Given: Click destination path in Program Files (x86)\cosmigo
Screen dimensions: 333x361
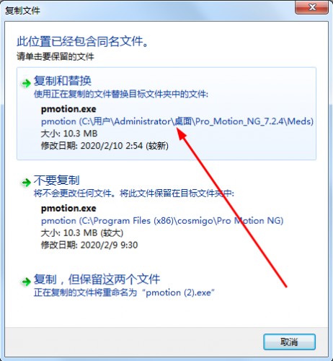Looking at the screenshot, I should pyautogui.click(x=162, y=221).
